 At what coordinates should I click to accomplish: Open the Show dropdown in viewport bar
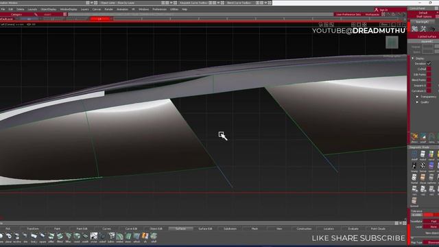384,25
